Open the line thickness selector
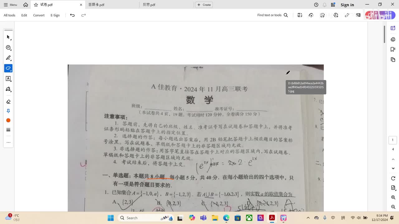This screenshot has width=399, height=224. (x=8, y=130)
